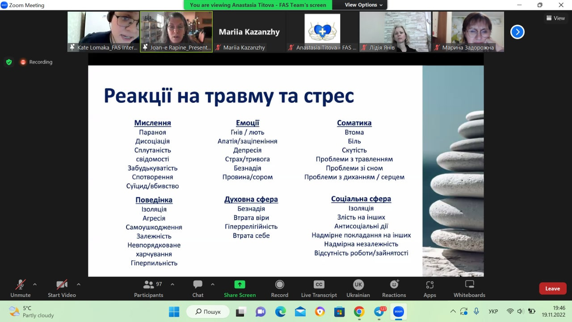Screen dimensions: 572x322
Task: Click the Zoom icon on the taskbar
Action: (398, 312)
